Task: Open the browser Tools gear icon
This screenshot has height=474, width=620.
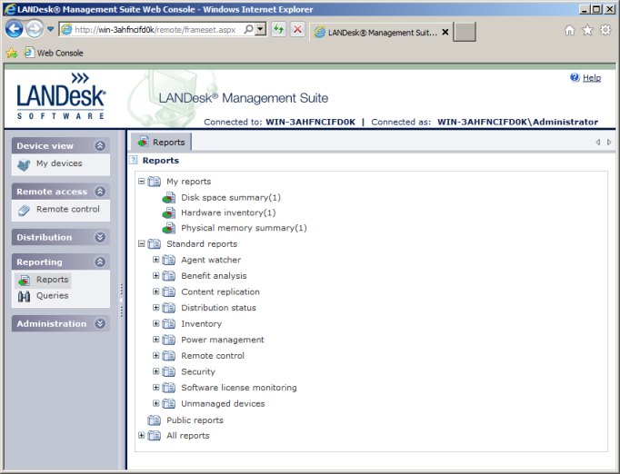Action: pos(605,30)
